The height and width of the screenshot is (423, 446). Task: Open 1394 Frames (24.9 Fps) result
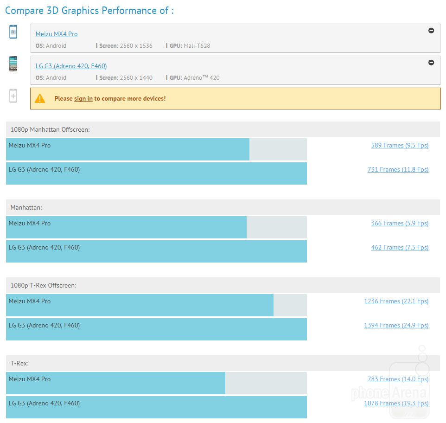(x=396, y=326)
